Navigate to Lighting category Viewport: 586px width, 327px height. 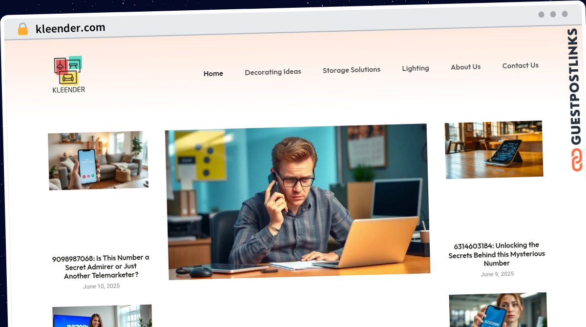coord(415,68)
